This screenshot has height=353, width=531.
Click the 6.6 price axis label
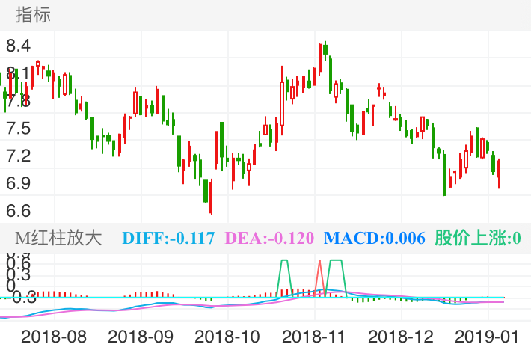(x=18, y=210)
